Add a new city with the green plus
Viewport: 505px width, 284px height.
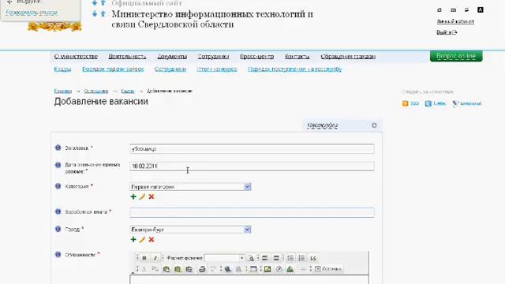[133, 239]
